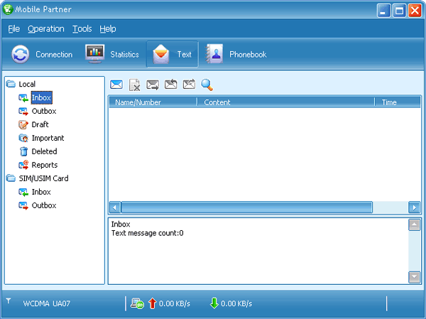Minimize the Mobile Partner window

(x=384, y=11)
